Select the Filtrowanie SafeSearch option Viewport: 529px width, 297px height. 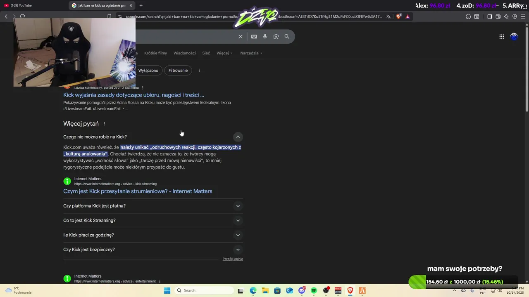[178, 71]
